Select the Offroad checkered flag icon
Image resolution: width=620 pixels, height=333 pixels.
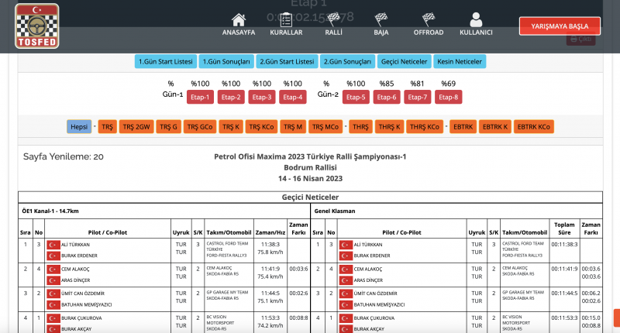(x=429, y=18)
